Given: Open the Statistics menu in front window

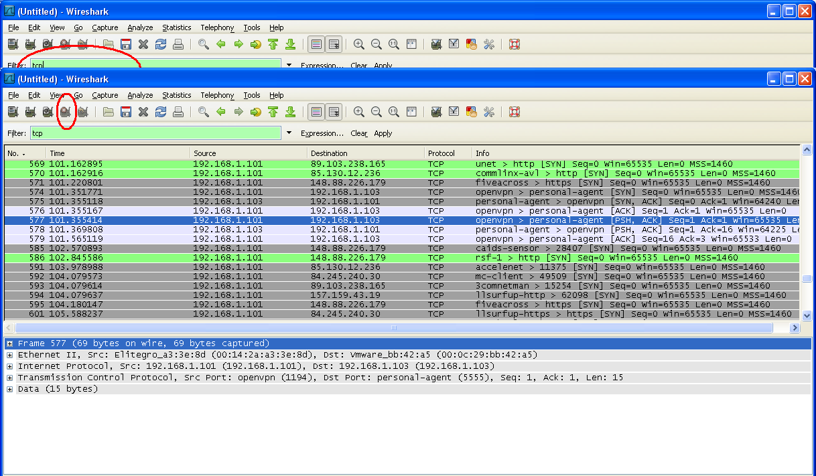Looking at the screenshot, I should pos(177,95).
